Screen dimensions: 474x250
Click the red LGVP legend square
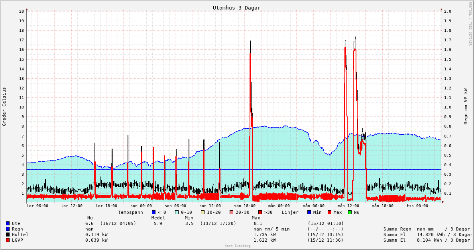tap(8, 240)
